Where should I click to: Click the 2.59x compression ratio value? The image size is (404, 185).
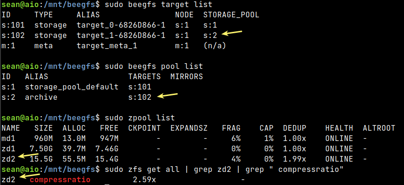pos(145,179)
